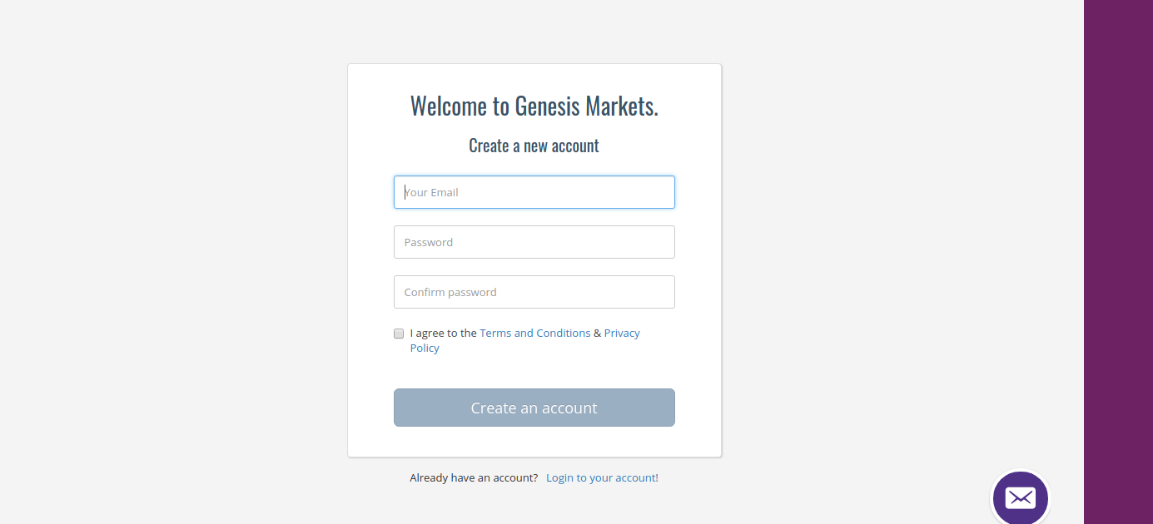The width and height of the screenshot is (1153, 524).
Task: Click the Create a new account subheading
Action: (x=534, y=146)
